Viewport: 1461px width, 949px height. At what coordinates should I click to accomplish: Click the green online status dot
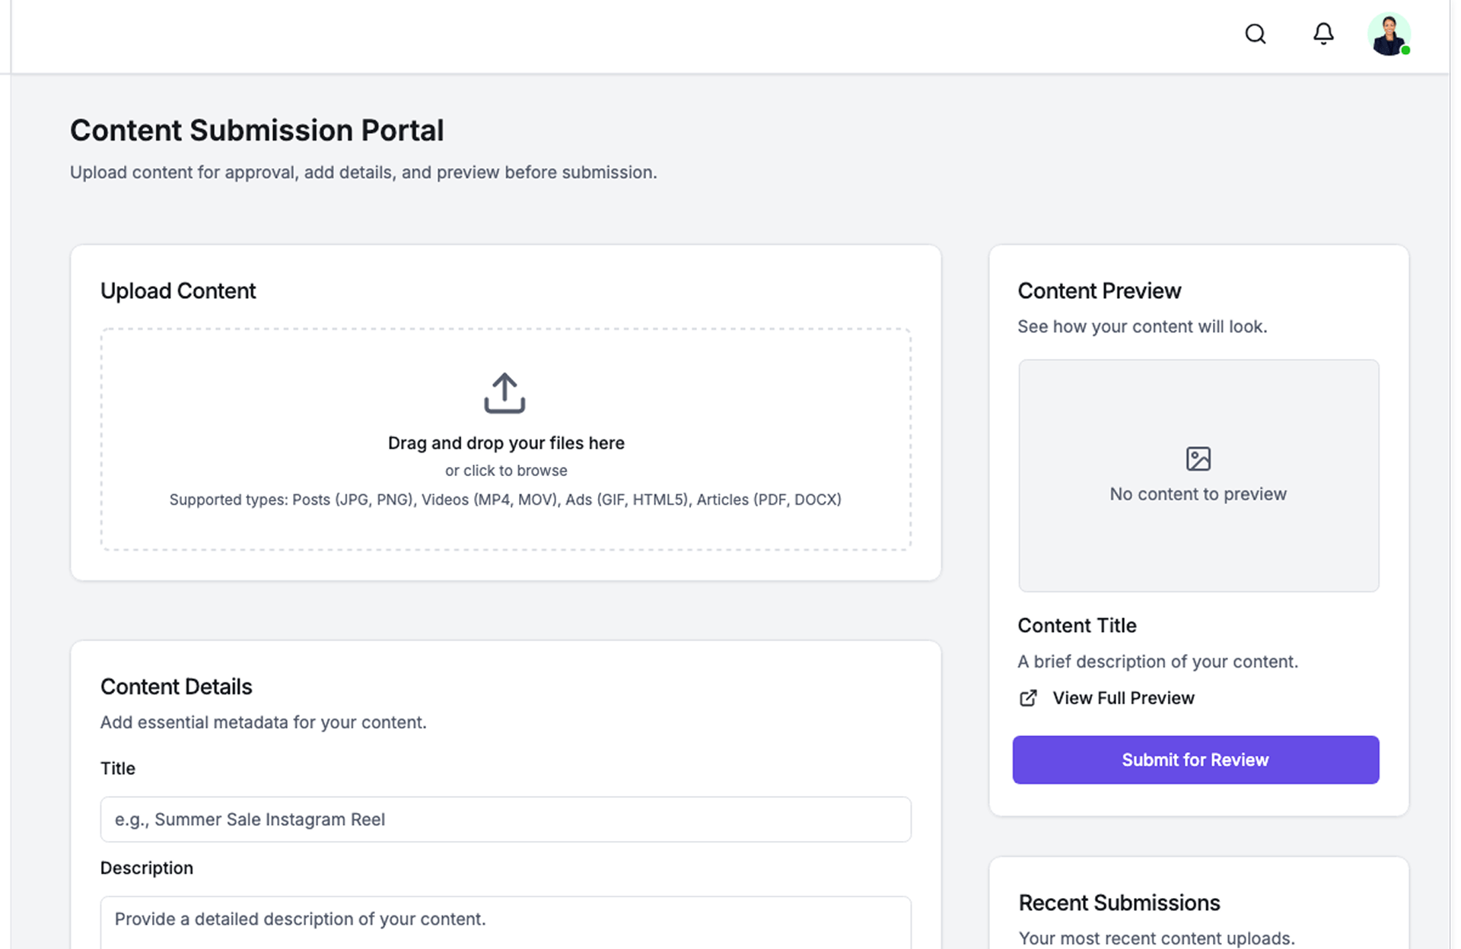click(1405, 50)
